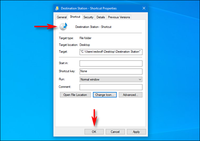Click the dialog title bar text
The image size is (200, 141).
[89, 8]
